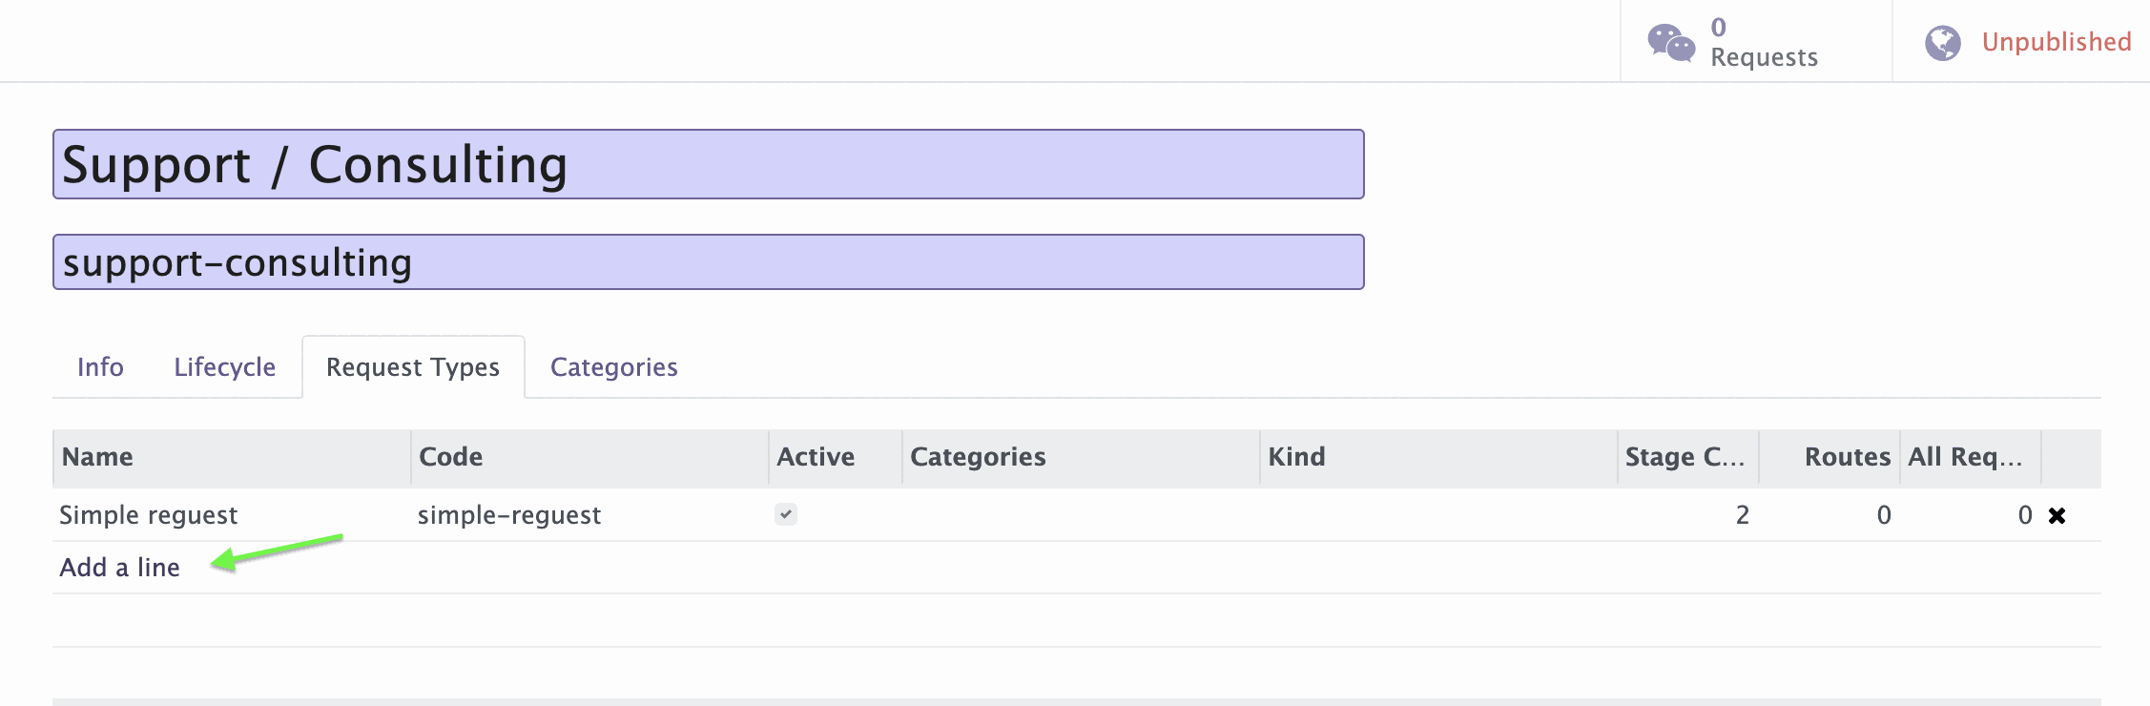Image resolution: width=2150 pixels, height=706 pixels.
Task: Open the Categories tab
Action: coord(613,367)
